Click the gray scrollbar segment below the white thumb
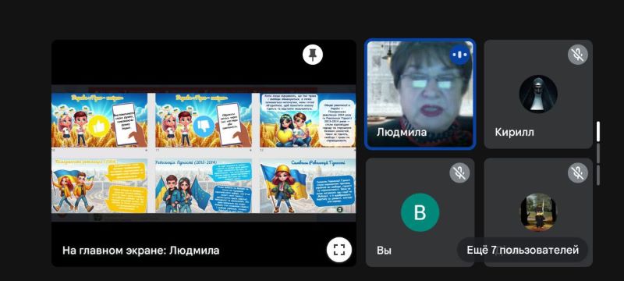This screenshot has height=281, width=624. 597,153
